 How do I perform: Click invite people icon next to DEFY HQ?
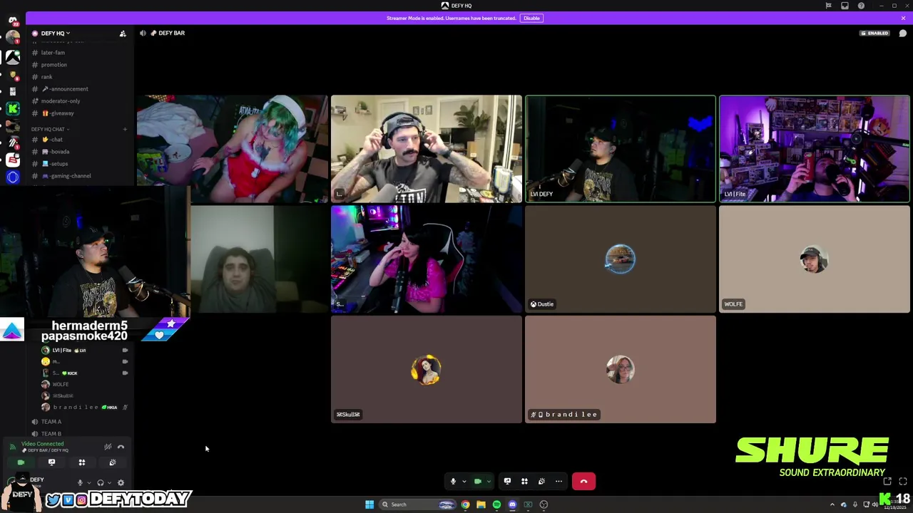coord(123,33)
